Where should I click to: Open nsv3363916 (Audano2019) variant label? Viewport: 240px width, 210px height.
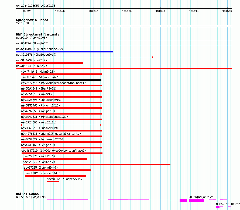click(40, 128)
